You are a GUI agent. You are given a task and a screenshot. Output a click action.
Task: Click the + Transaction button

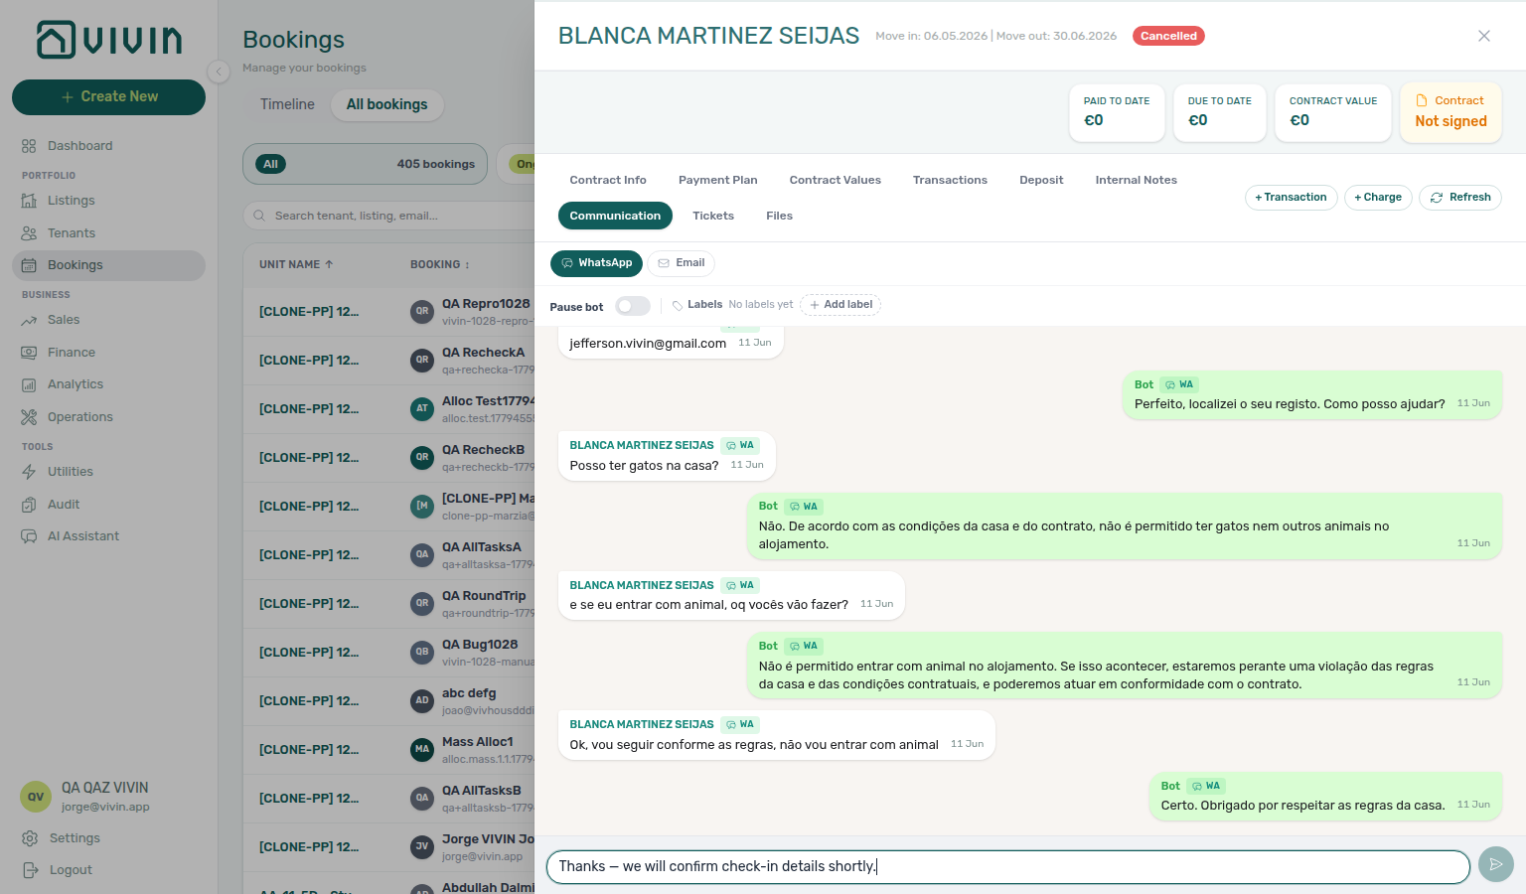click(1292, 198)
